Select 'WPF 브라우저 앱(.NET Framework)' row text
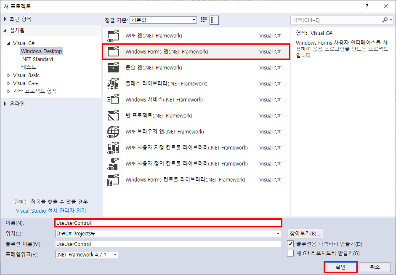This screenshot has width=396, height=275. tap(165, 132)
